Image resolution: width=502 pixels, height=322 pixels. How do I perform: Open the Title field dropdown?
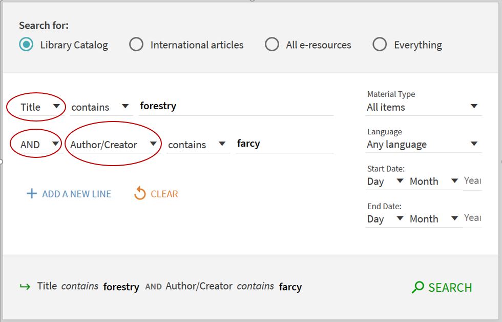click(x=40, y=107)
